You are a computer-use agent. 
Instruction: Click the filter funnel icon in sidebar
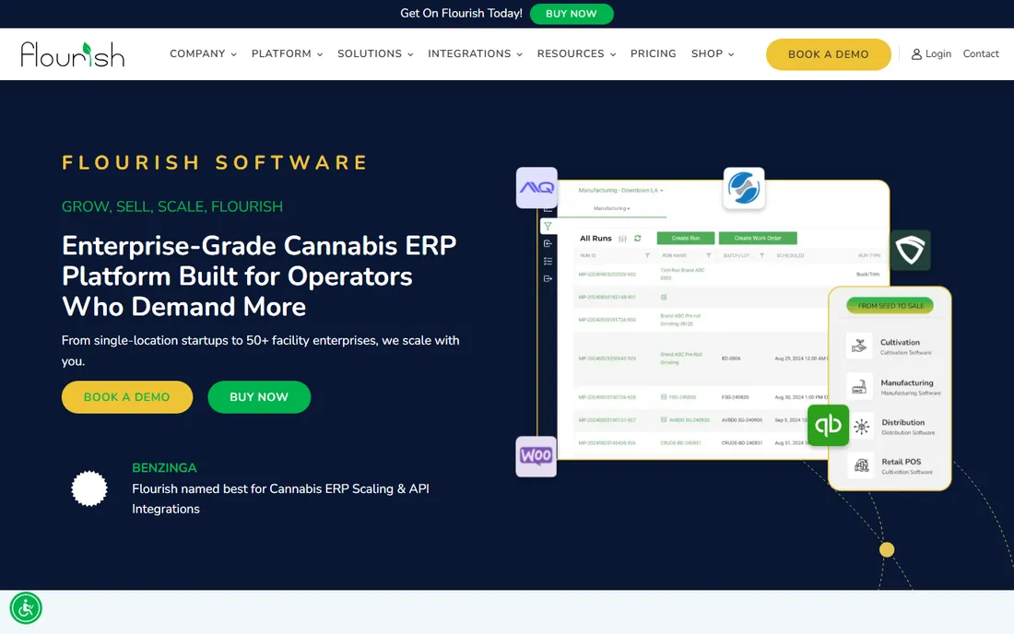(x=548, y=226)
